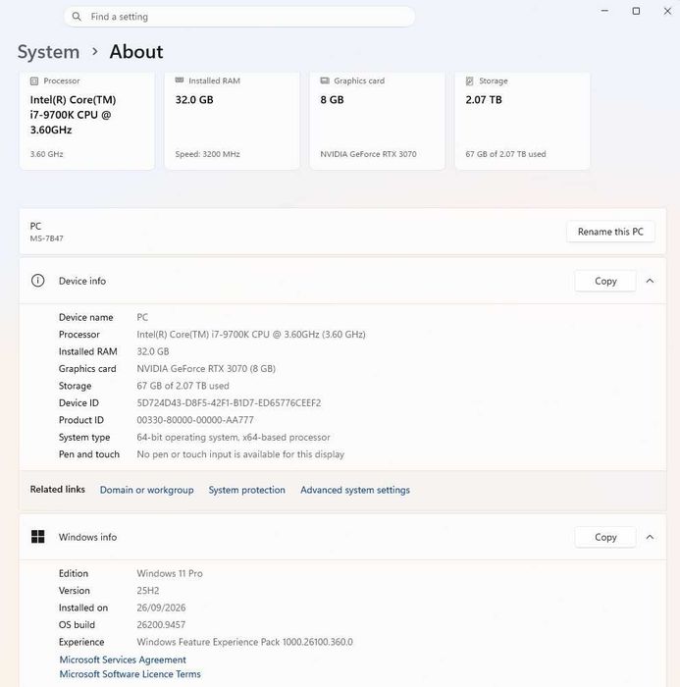Open Microsoft Software Licence Terms link

131,674
